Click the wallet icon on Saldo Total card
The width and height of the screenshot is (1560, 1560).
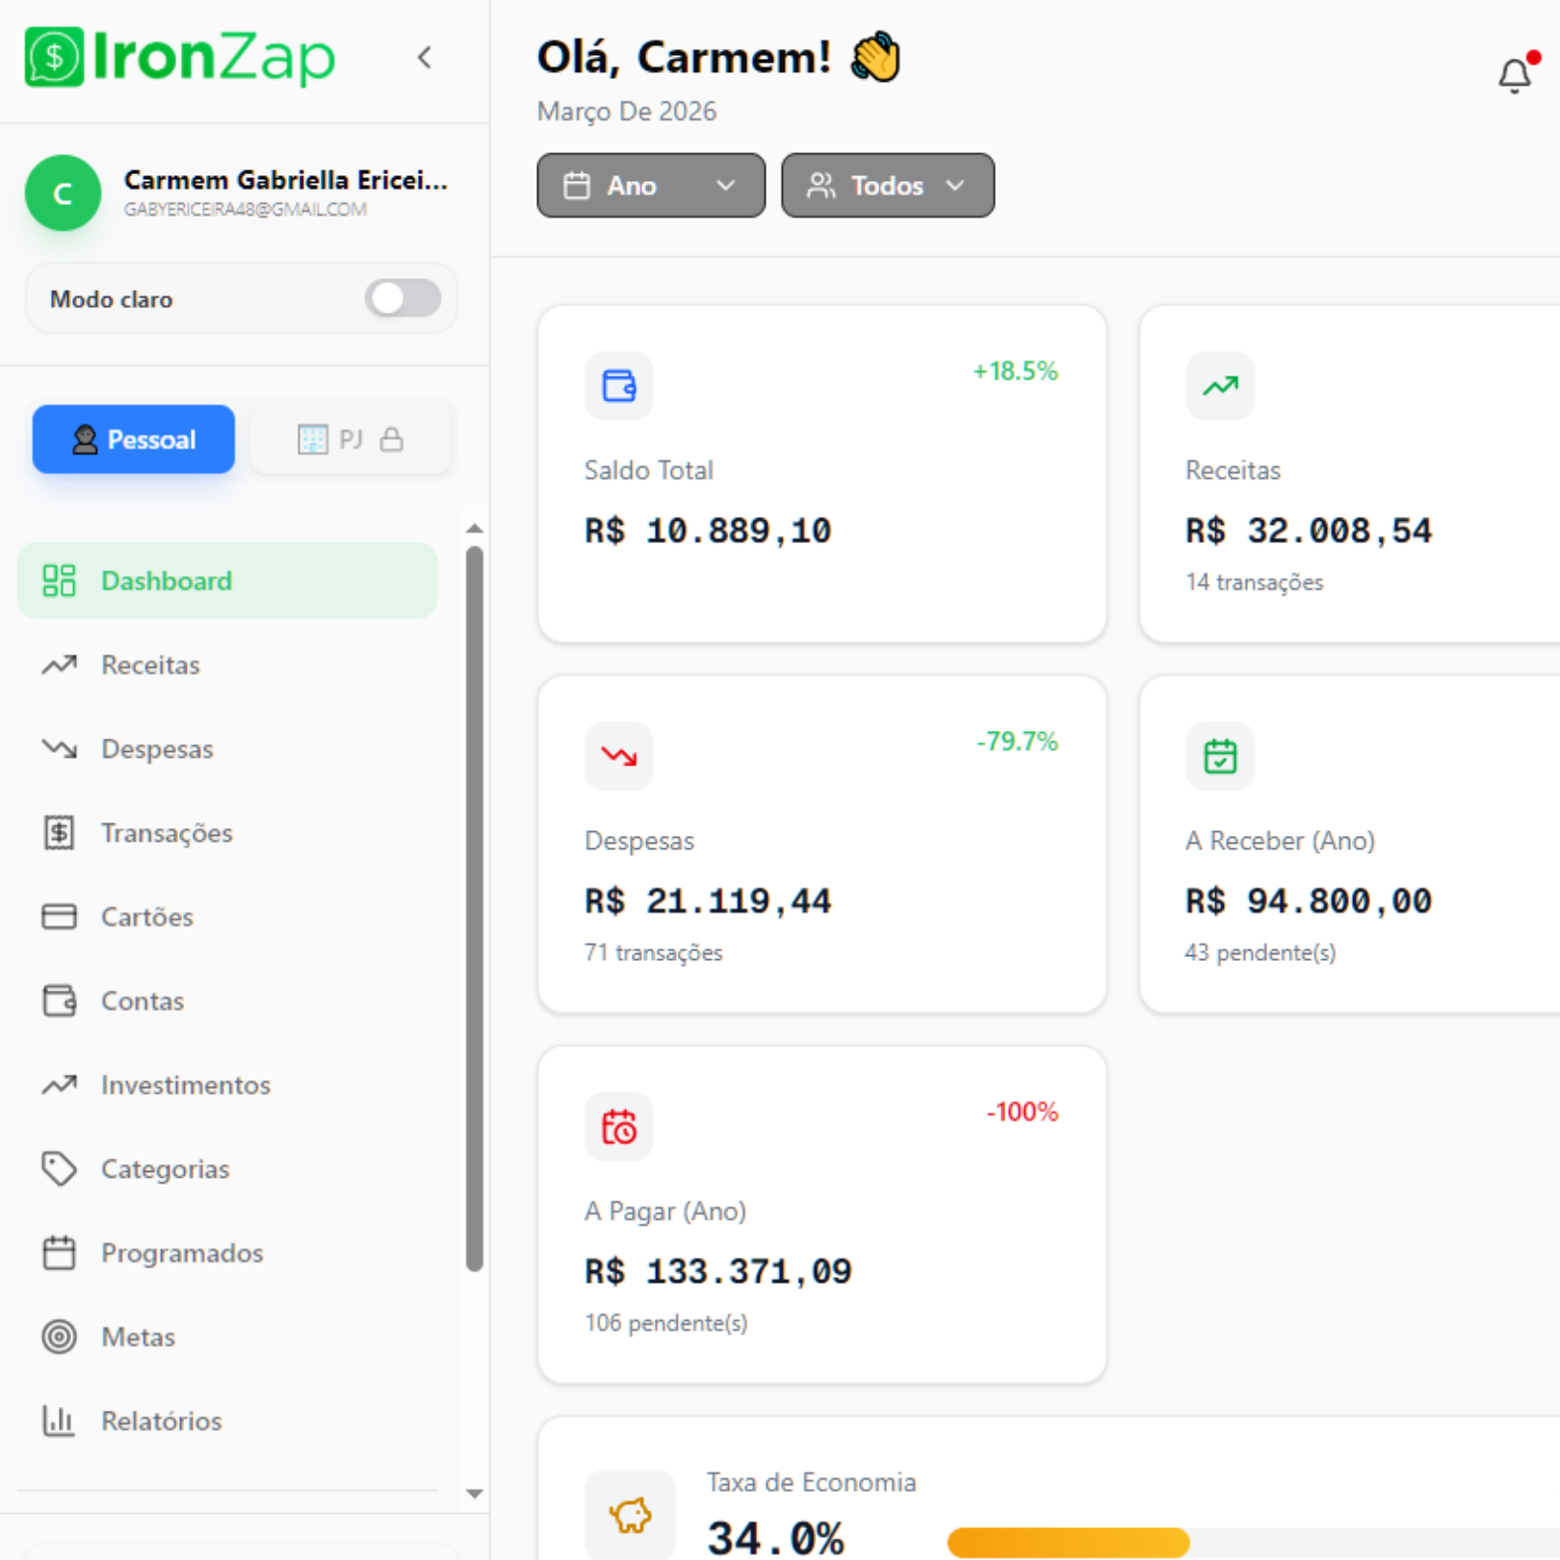click(618, 385)
